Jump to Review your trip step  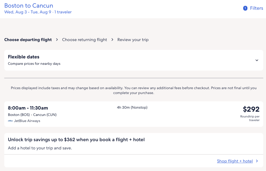point(133,40)
